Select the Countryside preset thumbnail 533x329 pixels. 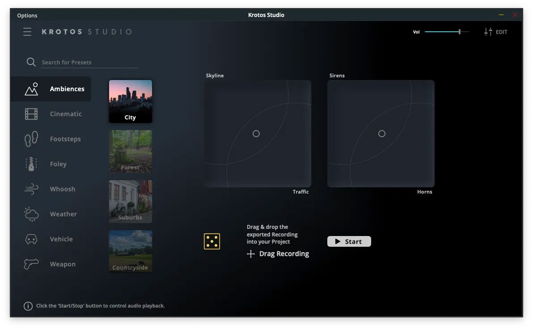click(131, 252)
